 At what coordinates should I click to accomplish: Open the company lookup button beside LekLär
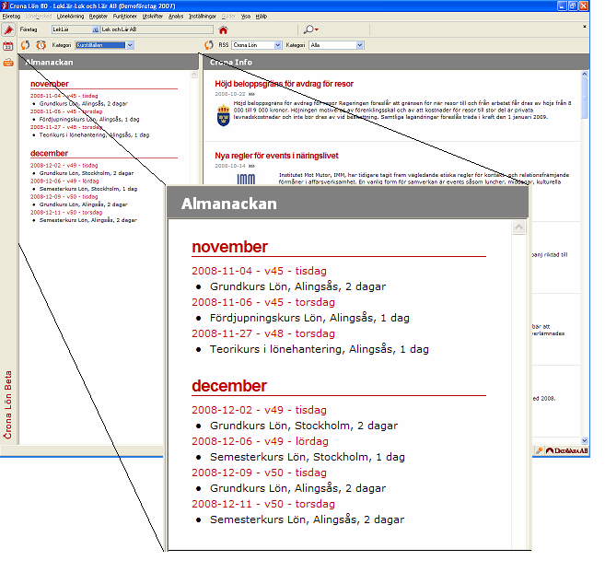coord(95,29)
